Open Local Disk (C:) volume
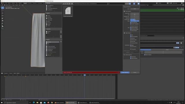This screenshot has width=185, height=104. (x=50, y=5)
